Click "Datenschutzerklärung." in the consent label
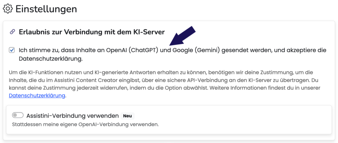 pyautogui.click(x=50, y=59)
